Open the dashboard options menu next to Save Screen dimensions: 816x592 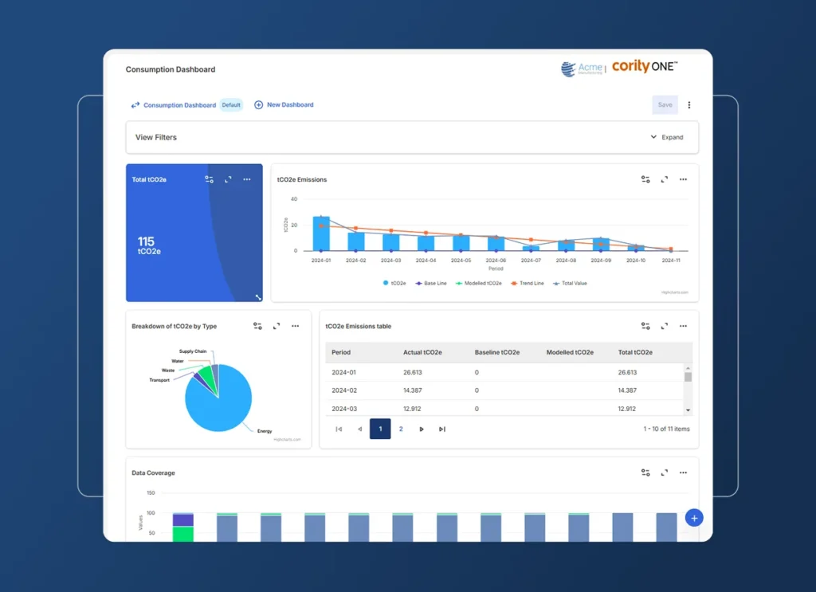click(689, 104)
